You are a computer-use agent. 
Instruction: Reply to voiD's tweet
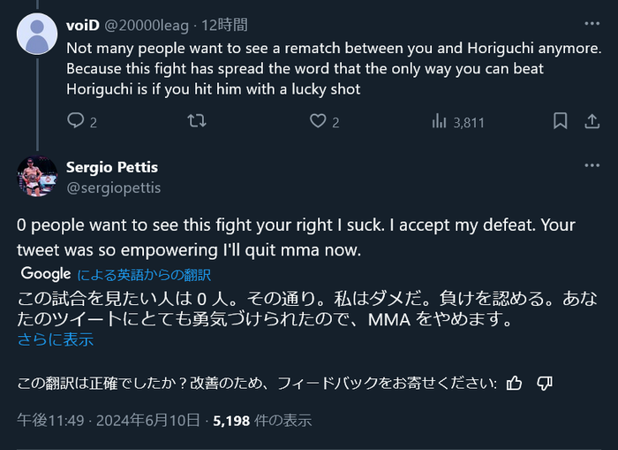coord(76,121)
